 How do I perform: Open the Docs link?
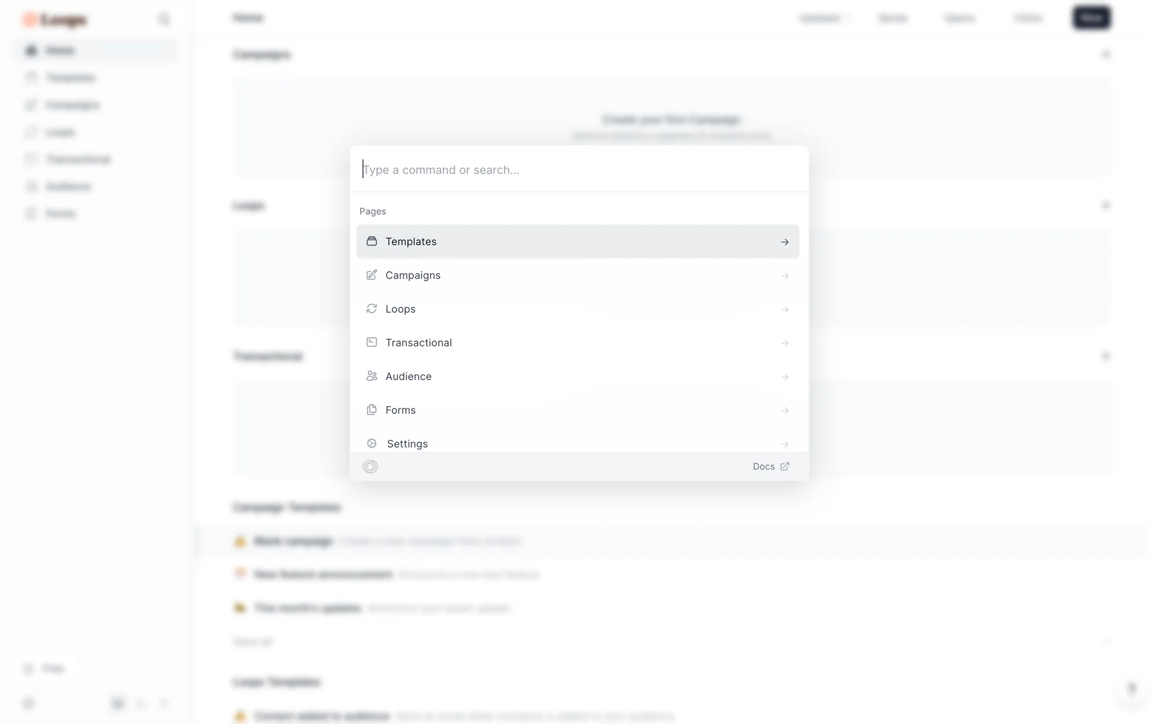pyautogui.click(x=764, y=466)
